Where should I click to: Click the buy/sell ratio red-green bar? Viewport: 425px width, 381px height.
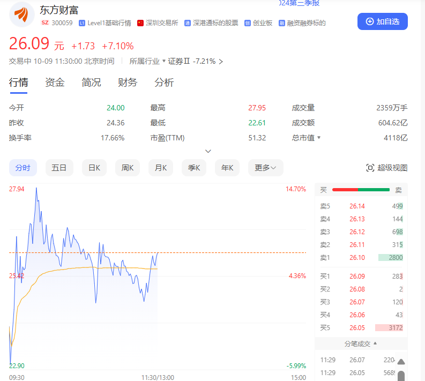(x=361, y=190)
